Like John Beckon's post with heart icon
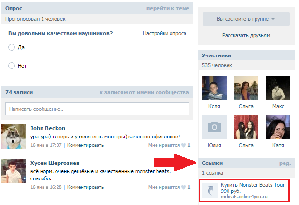The height and width of the screenshot is (205, 299). (184, 145)
